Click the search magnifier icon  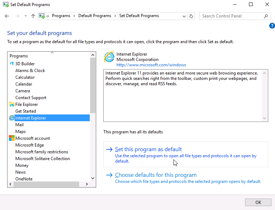click(266, 16)
